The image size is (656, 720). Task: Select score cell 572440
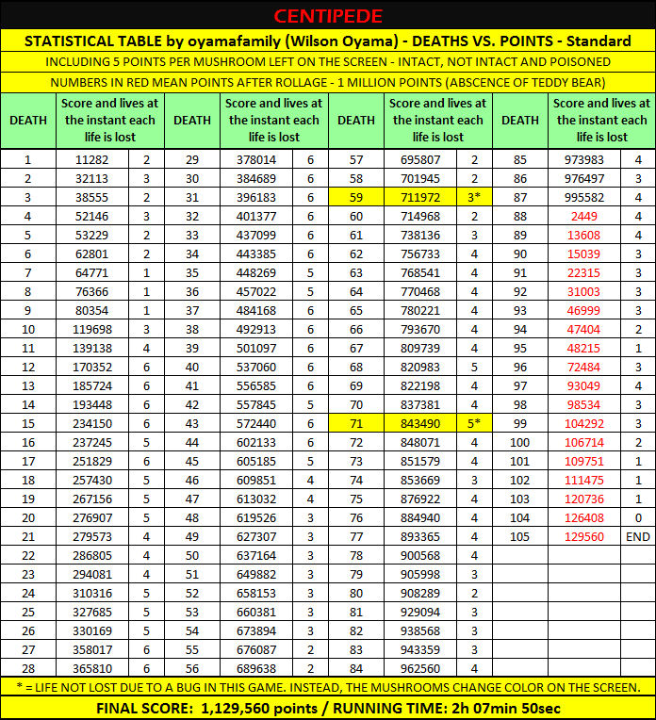[255, 423]
